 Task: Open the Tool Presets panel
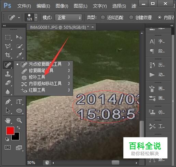tap(157, 126)
